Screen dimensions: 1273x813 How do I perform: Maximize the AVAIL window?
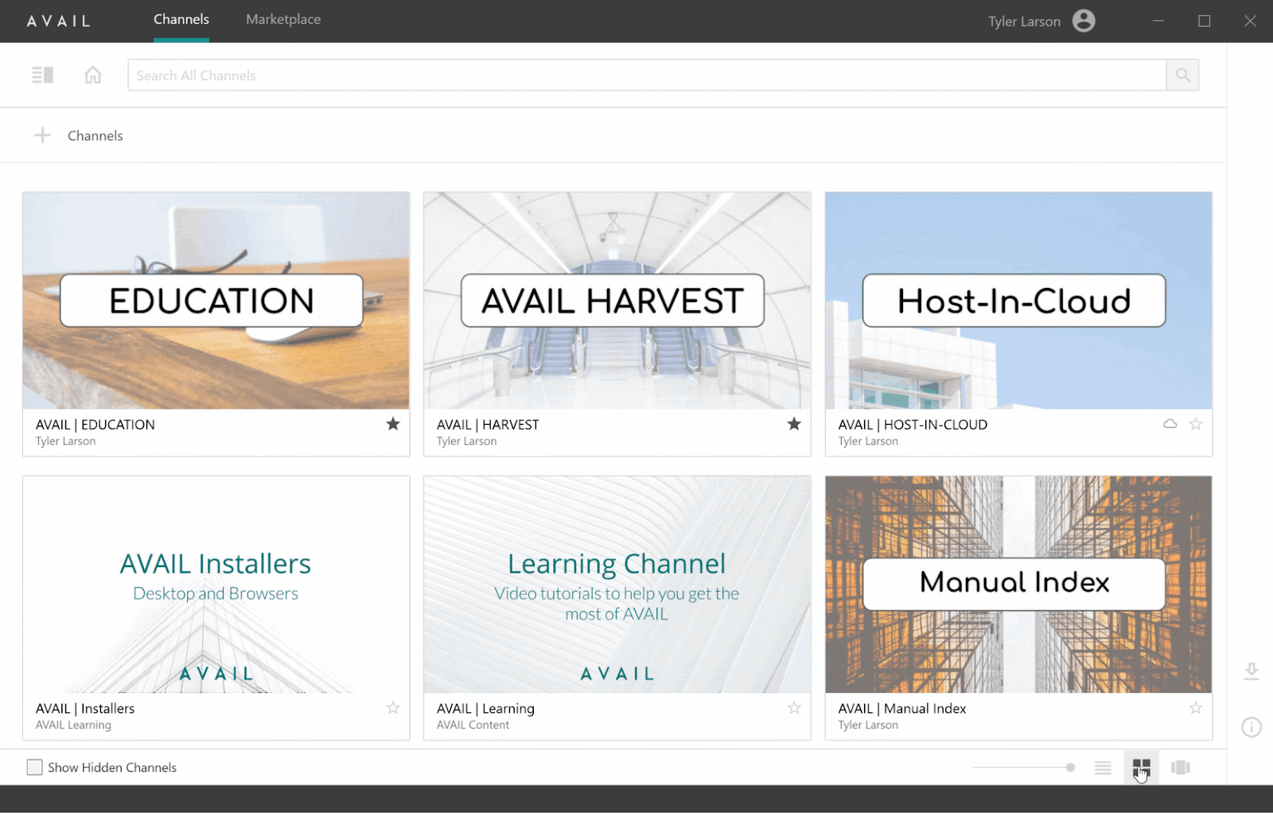pyautogui.click(x=1205, y=21)
